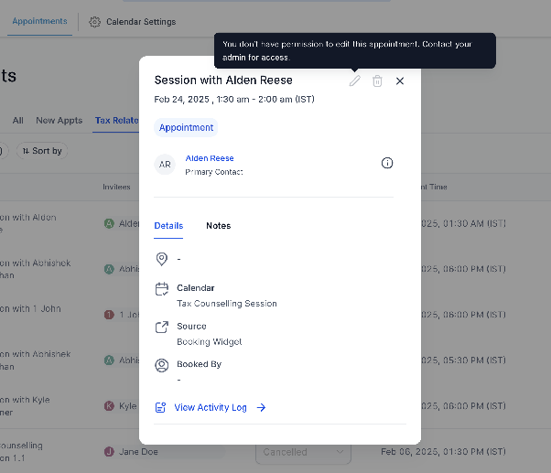
Task: Click the Primary Contact label
Action: tap(214, 172)
